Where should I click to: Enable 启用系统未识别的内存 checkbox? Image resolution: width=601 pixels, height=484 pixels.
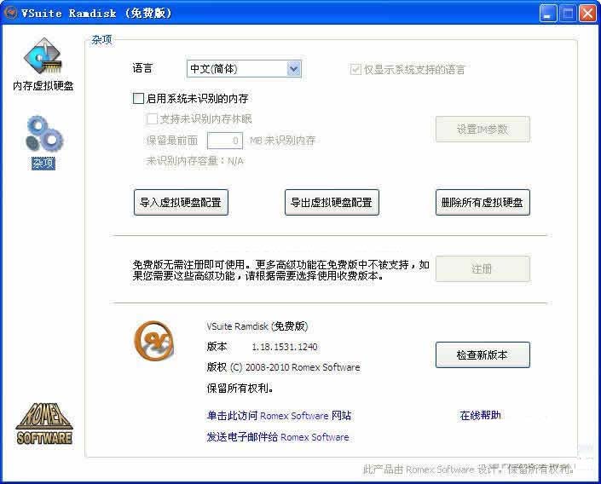[x=139, y=99]
